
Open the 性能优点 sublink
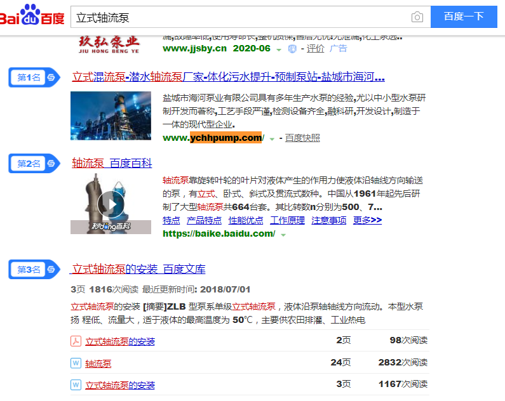point(246,220)
